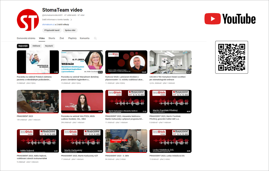269x171 pixels.
Task: Open the PRAGODENT 2023 crowd video thumbnail
Action: (38, 101)
